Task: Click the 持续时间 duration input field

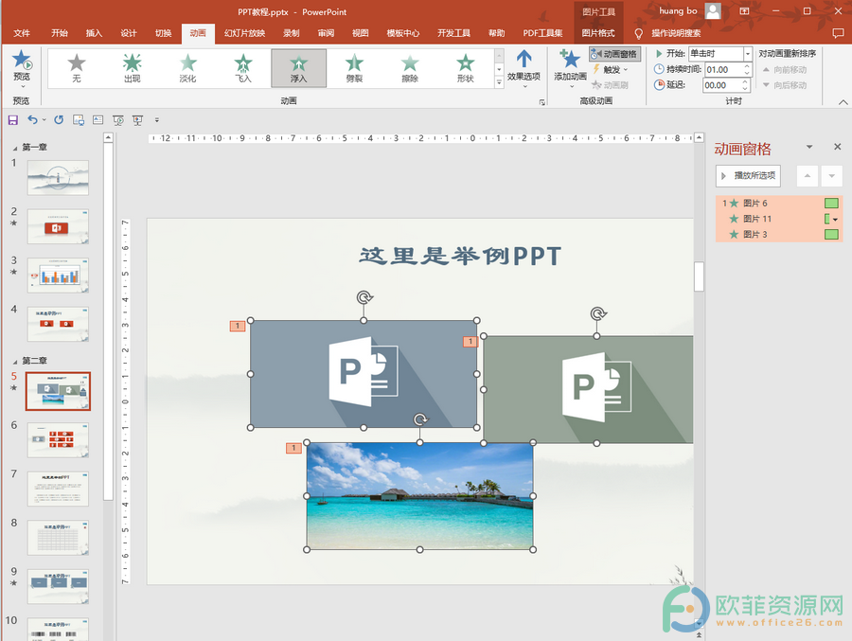Action: (724, 69)
